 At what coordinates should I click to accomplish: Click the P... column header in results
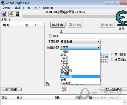[39, 25]
